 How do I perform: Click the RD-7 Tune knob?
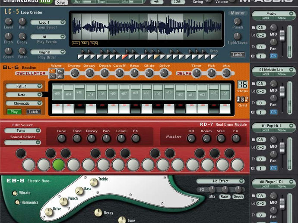click(62, 139)
